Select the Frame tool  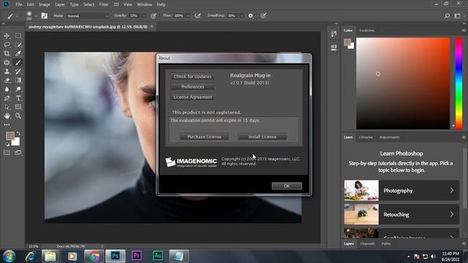point(7,63)
